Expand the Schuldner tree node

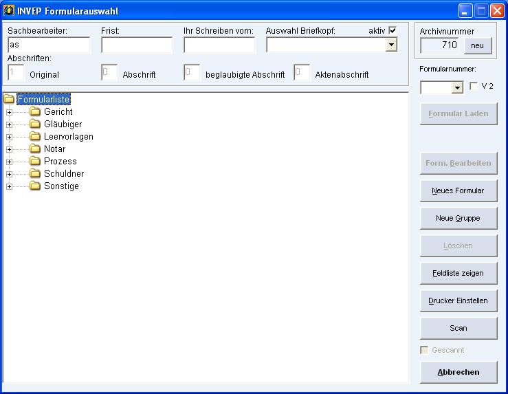coord(10,174)
